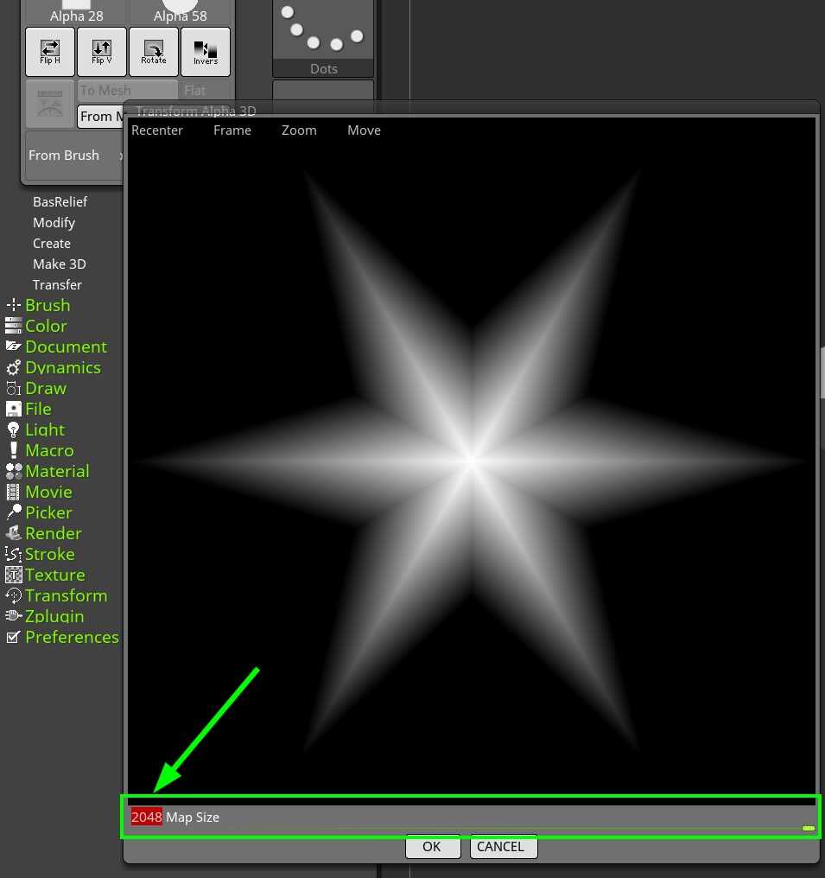Click the star alpha preview image
This screenshot has height=878, width=825.
coord(472,462)
